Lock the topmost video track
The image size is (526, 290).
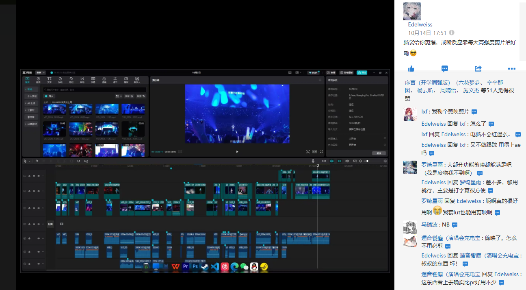(x=29, y=176)
